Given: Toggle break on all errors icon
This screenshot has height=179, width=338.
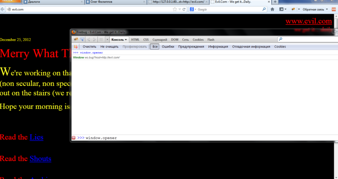Looking at the screenshot, I should click(x=76, y=47).
